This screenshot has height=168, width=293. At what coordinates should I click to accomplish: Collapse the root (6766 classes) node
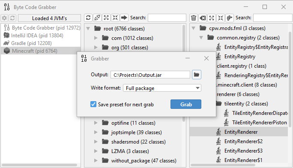[88, 29]
